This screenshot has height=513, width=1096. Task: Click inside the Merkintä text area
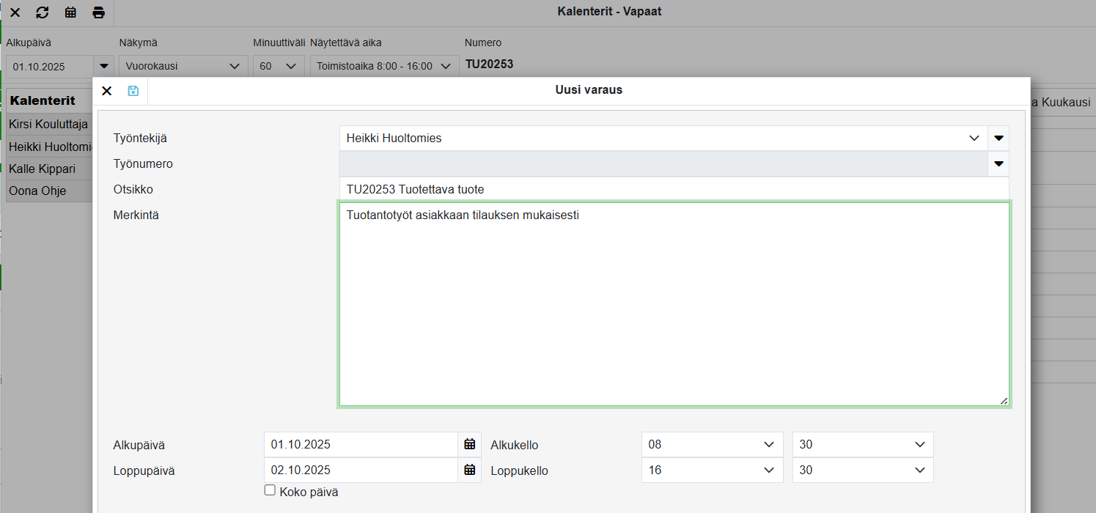pos(673,304)
